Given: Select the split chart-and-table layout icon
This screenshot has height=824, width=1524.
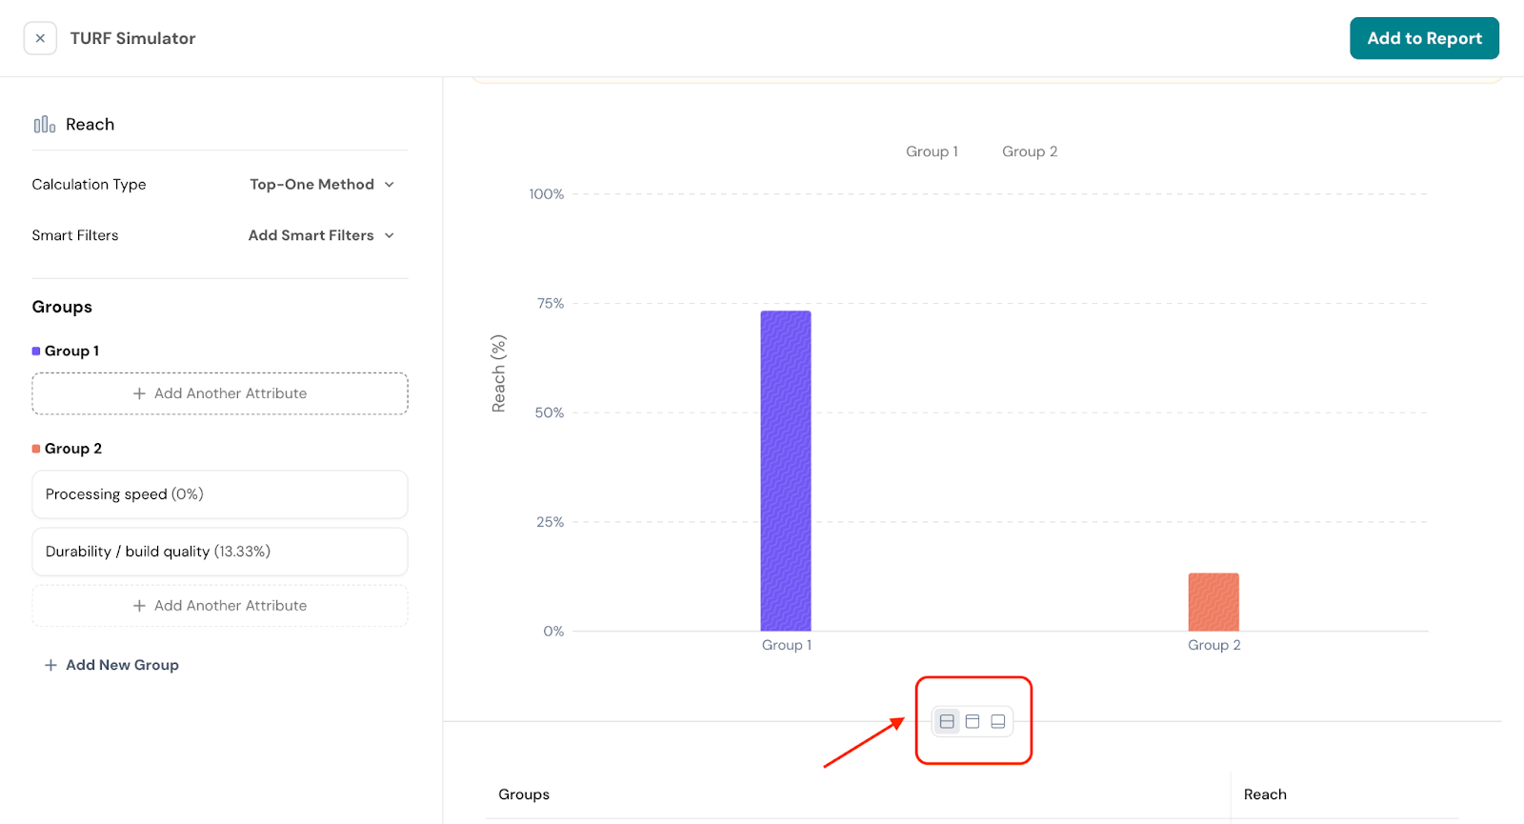Looking at the screenshot, I should 947,722.
